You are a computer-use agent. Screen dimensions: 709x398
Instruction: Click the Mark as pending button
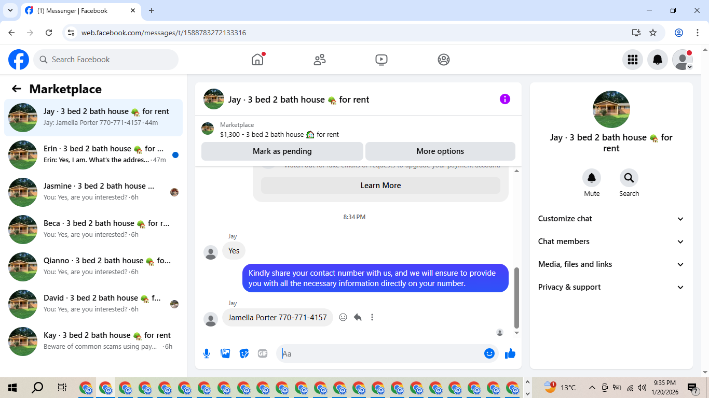(x=282, y=151)
